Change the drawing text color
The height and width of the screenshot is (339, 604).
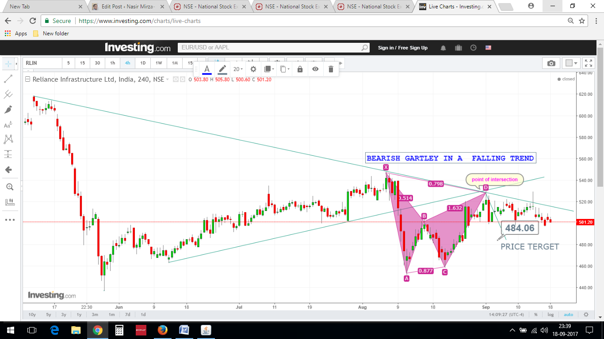206,69
